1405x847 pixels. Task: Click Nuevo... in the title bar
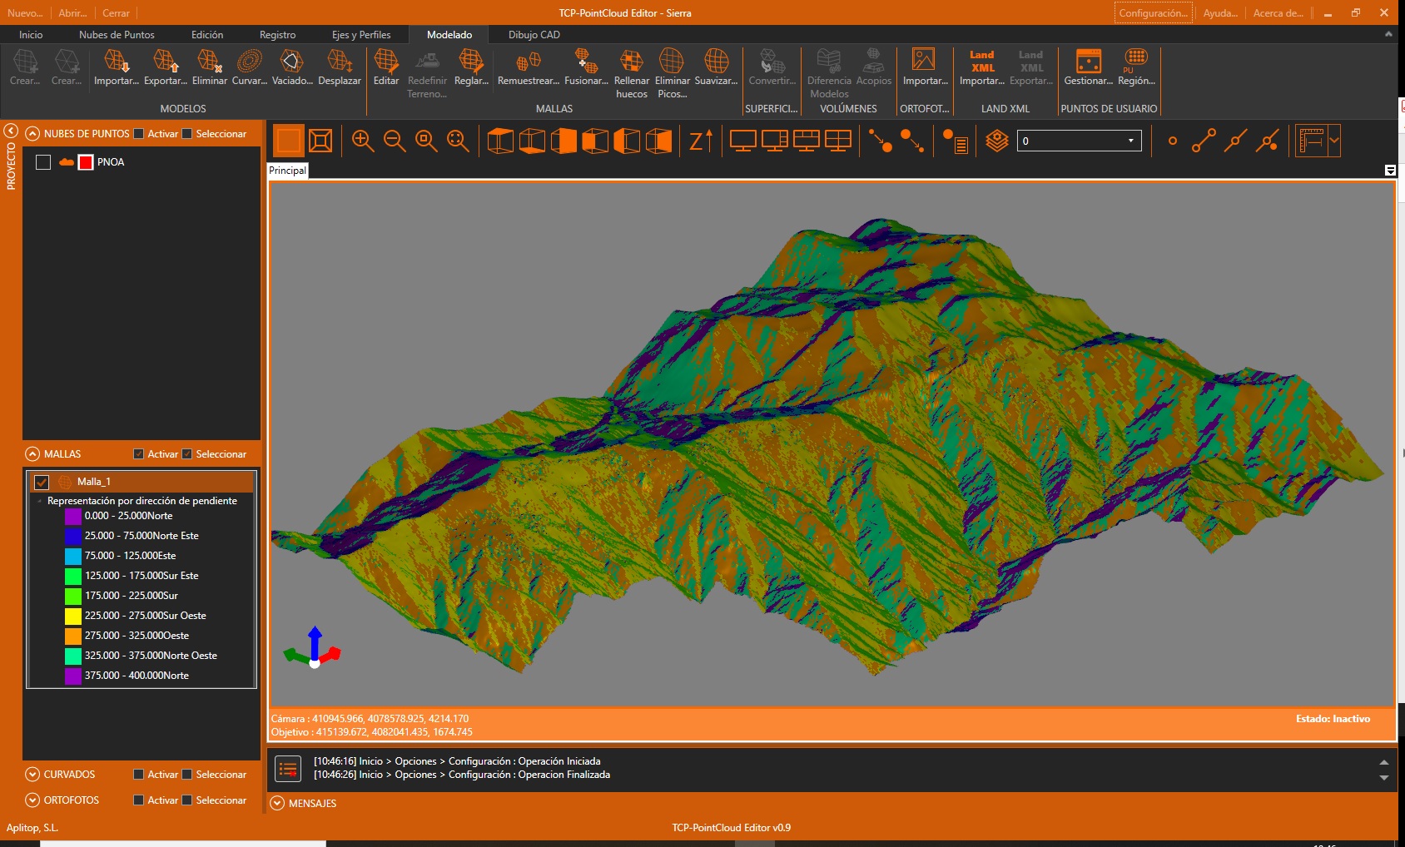tap(25, 13)
